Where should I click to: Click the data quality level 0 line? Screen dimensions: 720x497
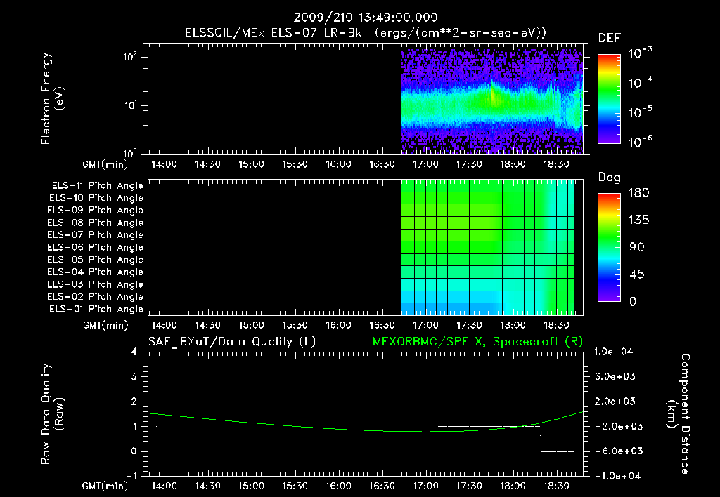pyautogui.click(x=558, y=451)
